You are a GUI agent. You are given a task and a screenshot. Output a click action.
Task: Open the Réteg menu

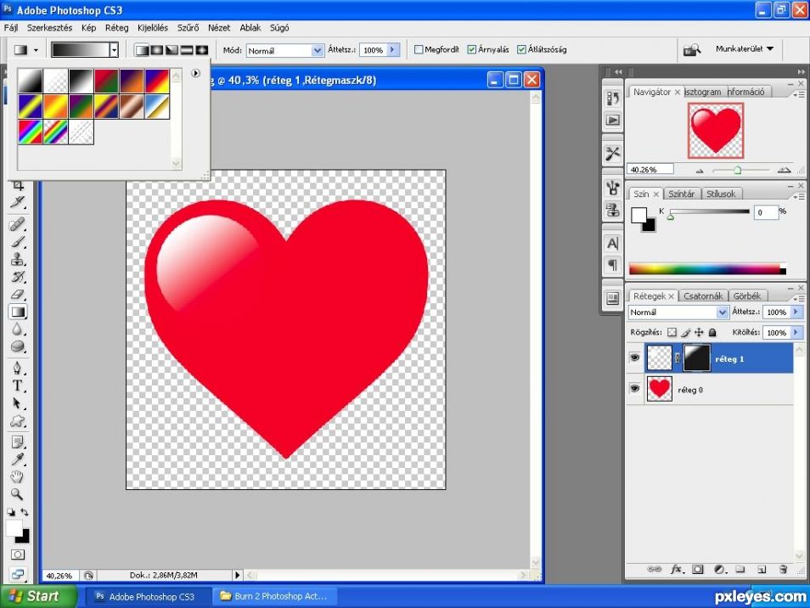[117, 28]
